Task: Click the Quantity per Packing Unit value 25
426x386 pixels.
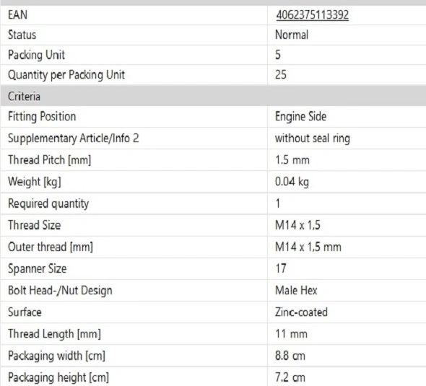Action: pyautogui.click(x=281, y=74)
